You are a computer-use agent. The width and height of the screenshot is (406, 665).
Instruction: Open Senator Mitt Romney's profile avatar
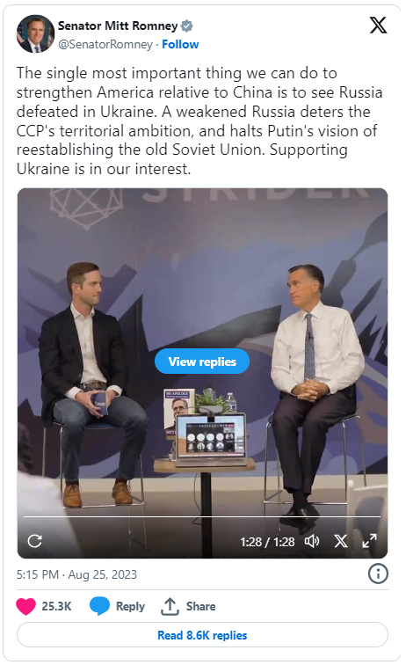35,34
